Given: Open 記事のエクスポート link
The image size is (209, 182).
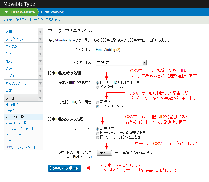Looking at the screenshot, I should click(x=18, y=123).
